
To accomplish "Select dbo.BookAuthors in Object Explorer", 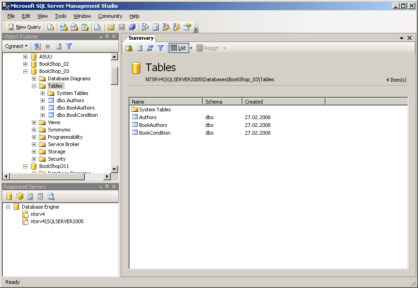I will [x=76, y=108].
